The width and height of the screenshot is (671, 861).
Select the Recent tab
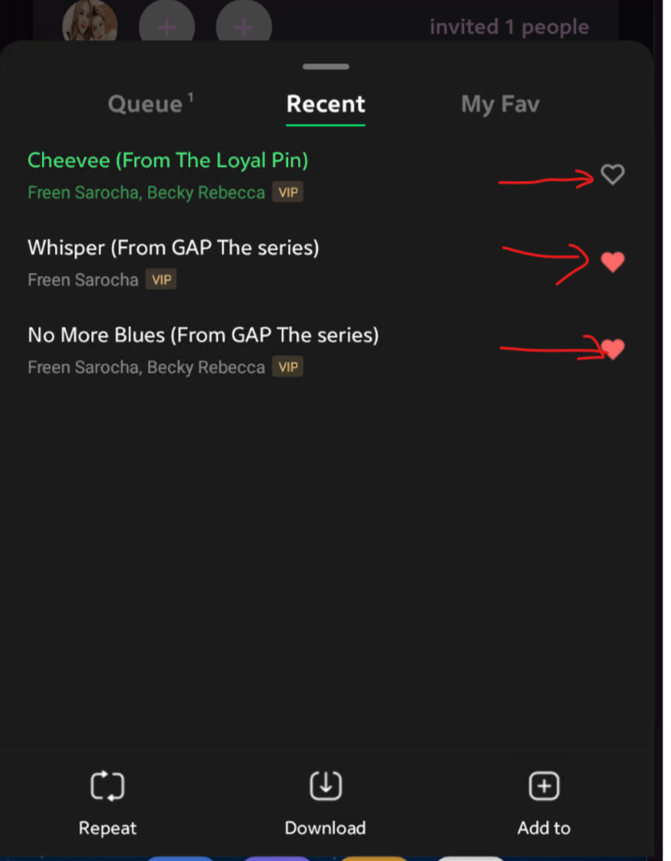pos(325,103)
